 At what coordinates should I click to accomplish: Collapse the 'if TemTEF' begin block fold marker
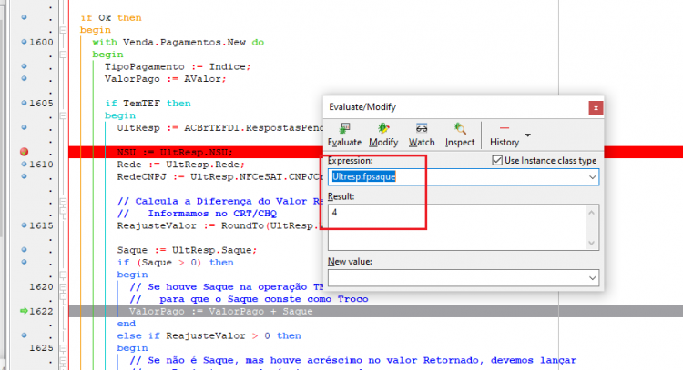coord(63,115)
